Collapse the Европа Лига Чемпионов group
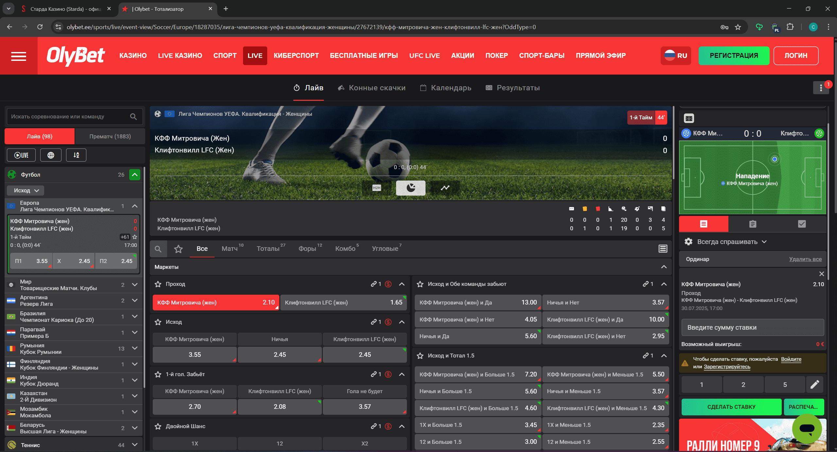The width and height of the screenshot is (837, 452). (135, 206)
